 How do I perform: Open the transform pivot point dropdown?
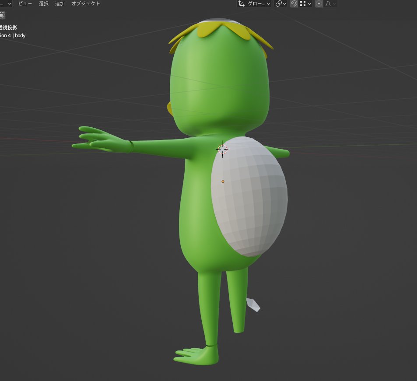(x=280, y=4)
